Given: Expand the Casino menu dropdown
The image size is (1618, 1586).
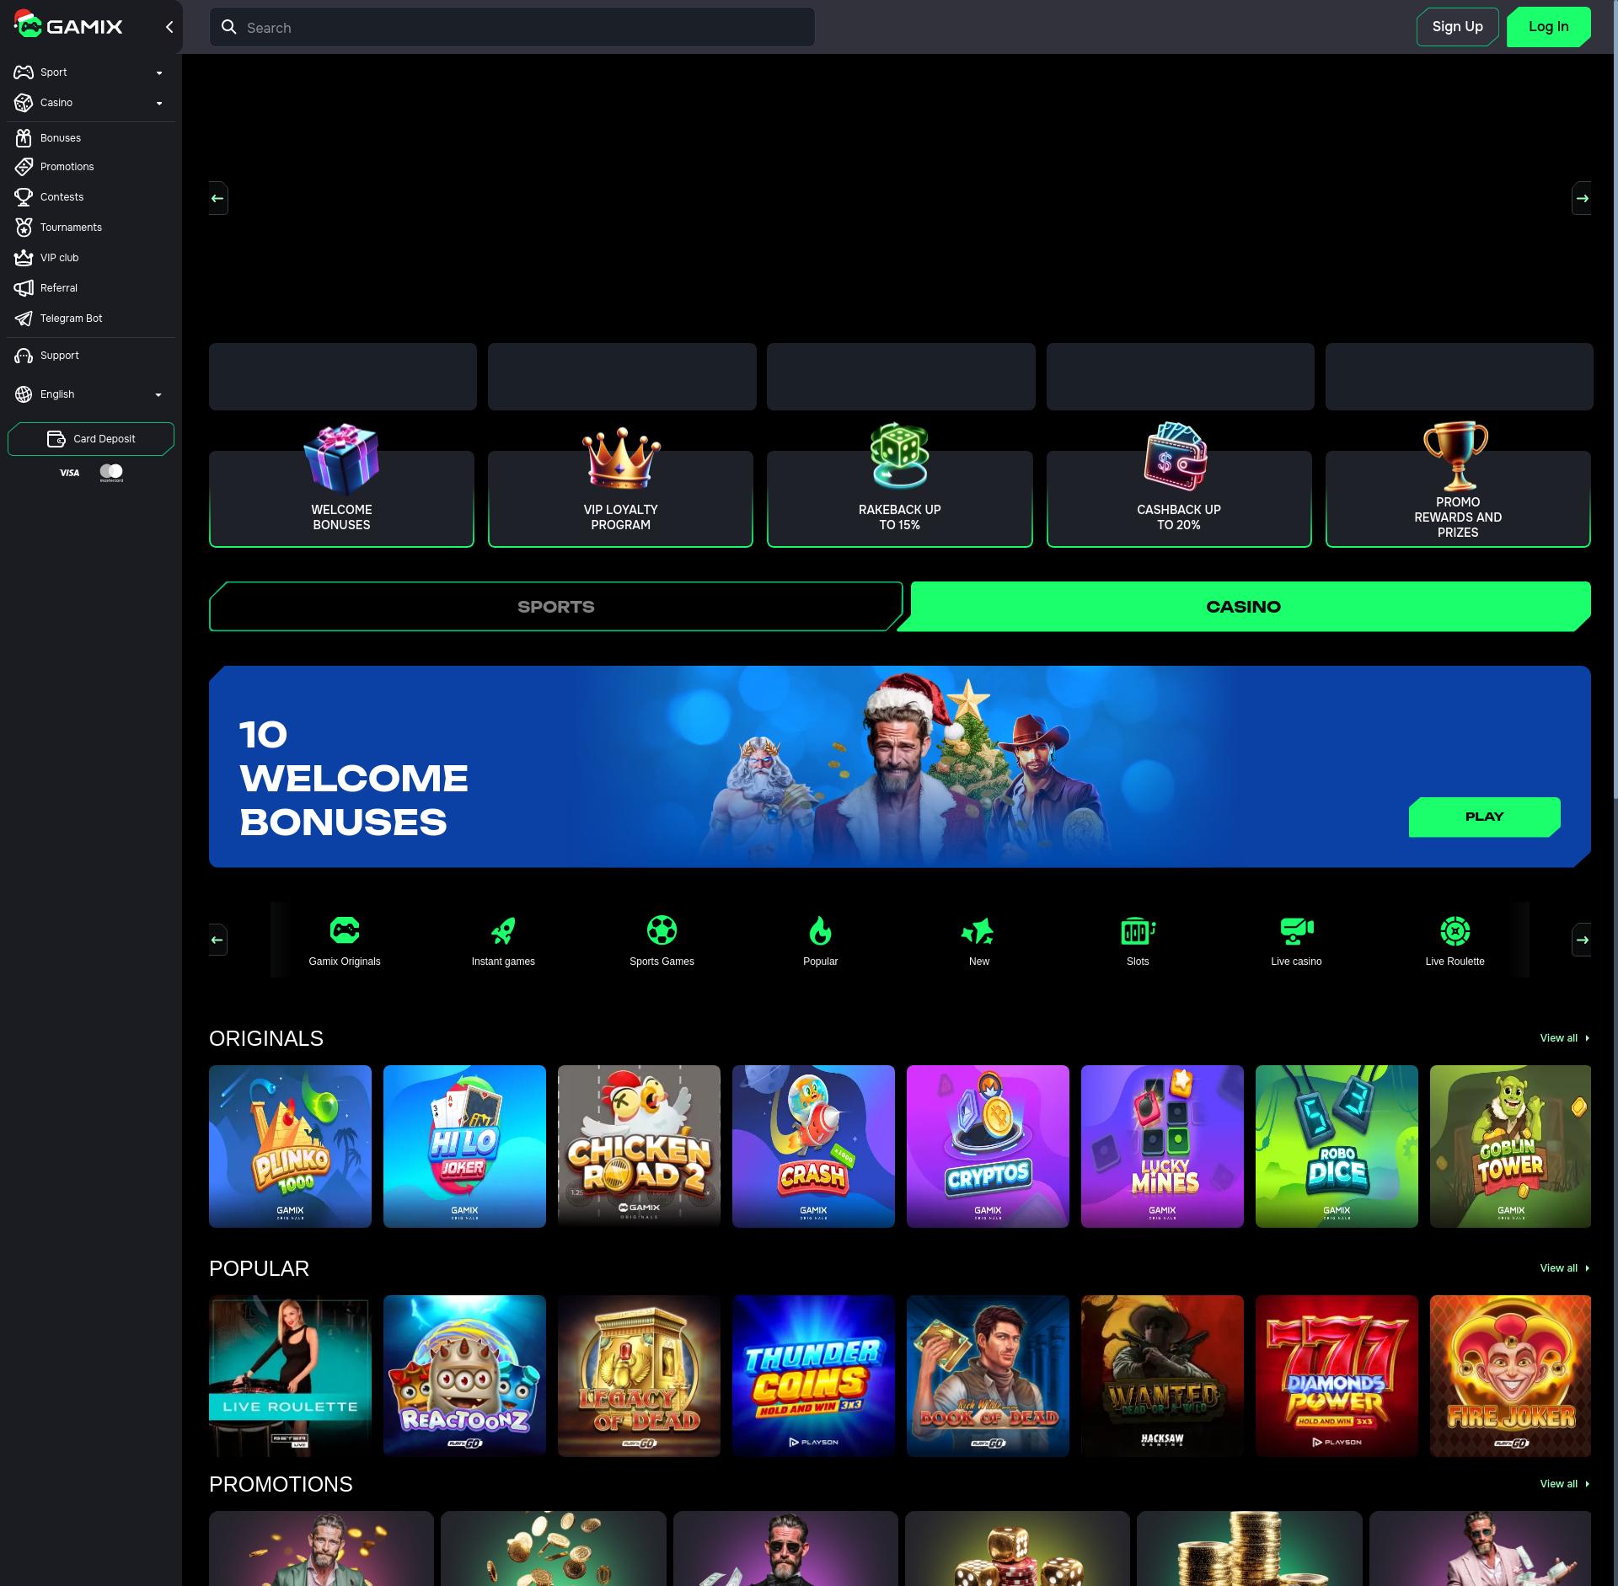Looking at the screenshot, I should coord(158,103).
